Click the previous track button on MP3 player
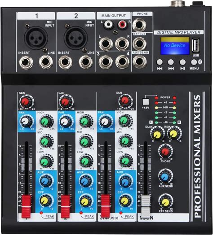The height and width of the screenshot is (235, 213). (160, 62)
